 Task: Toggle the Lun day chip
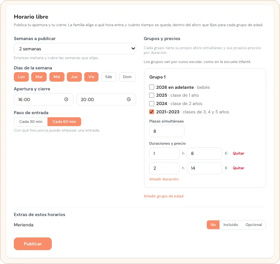point(21,77)
